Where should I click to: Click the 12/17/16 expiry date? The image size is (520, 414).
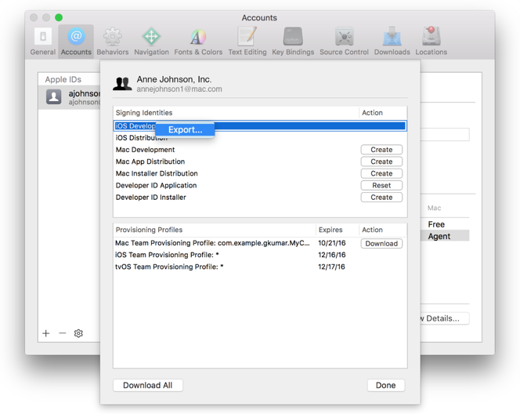click(331, 267)
